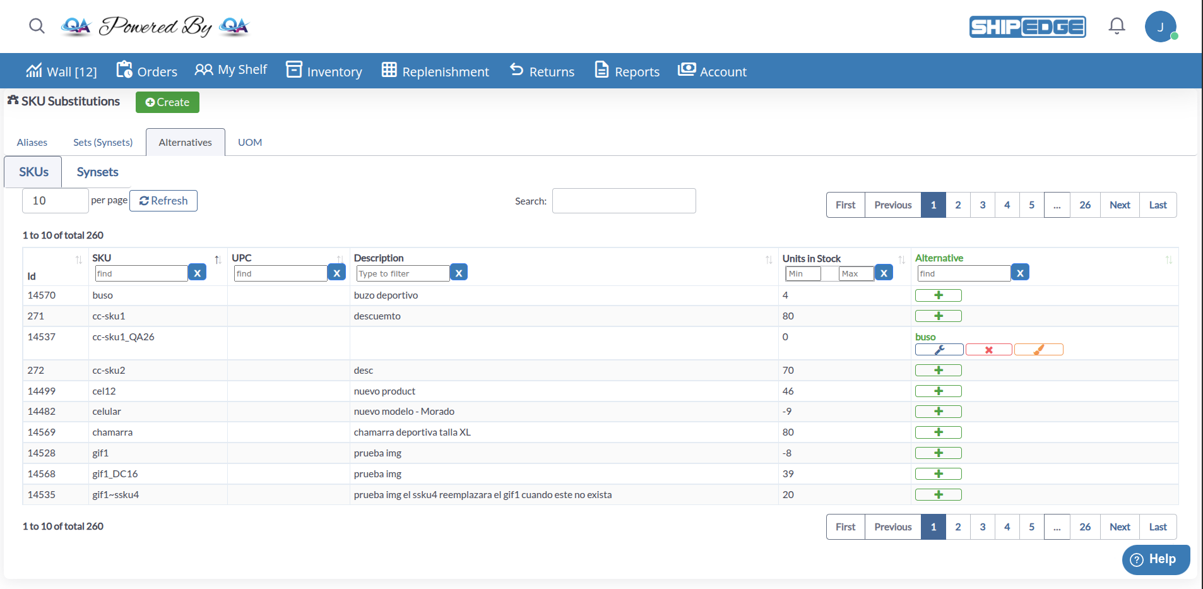Screen dimensions: 1203x589
Task: Click orange brush icon for cc-sku1_QA26
Action: point(1038,350)
